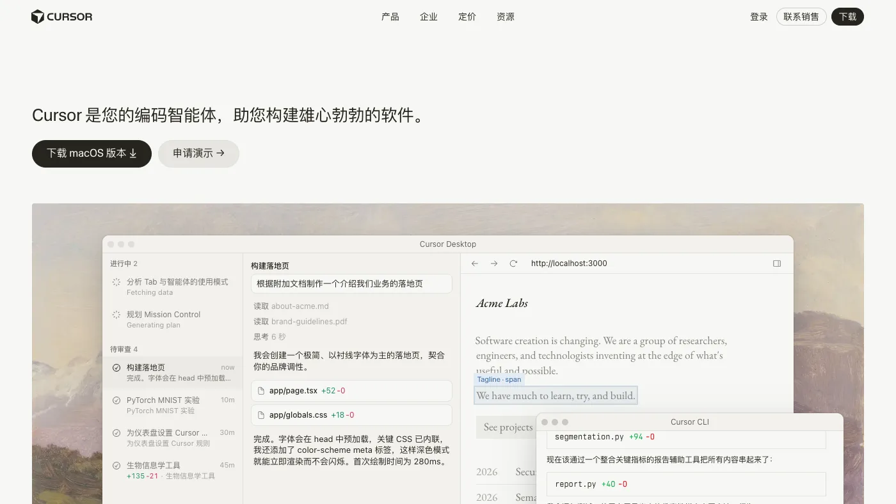Click the 待审查 4 section header

[124, 349]
